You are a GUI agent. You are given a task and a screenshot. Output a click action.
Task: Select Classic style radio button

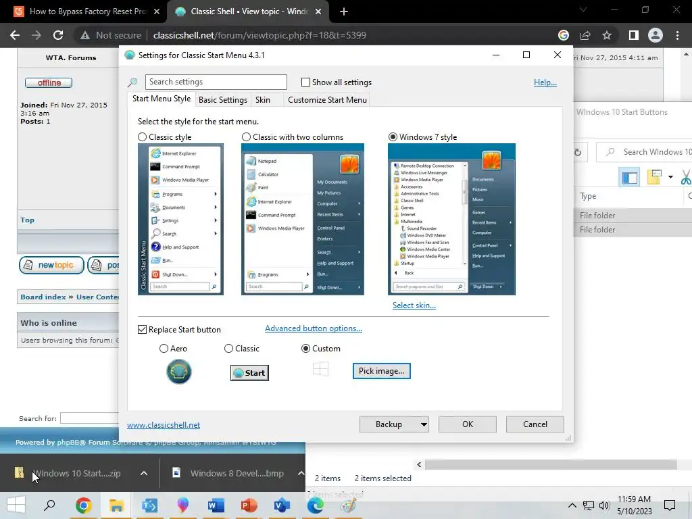click(x=142, y=137)
